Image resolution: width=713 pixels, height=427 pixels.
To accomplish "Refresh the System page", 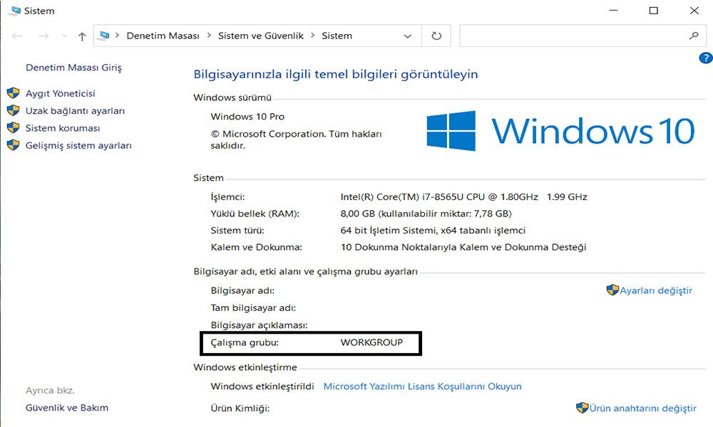I will [x=436, y=36].
